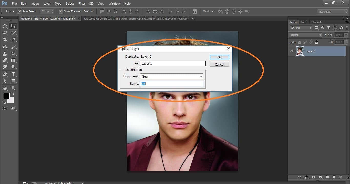
Task: Uncheck the Auto-Select option
Action: coord(20,11)
